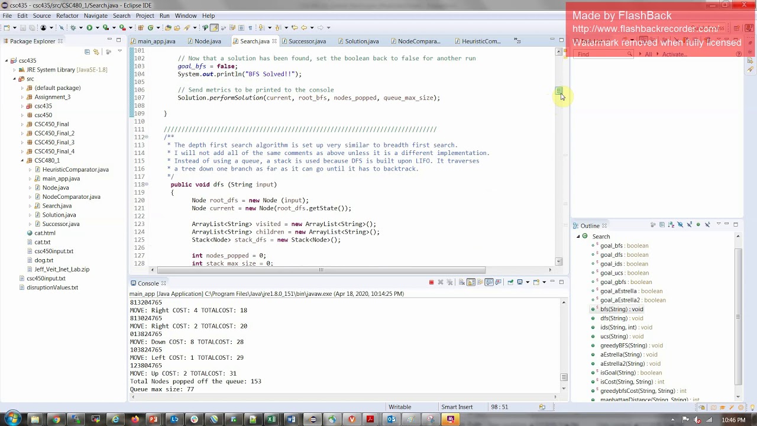
Task: Show hidden editor tabs list chevron
Action: point(517,41)
